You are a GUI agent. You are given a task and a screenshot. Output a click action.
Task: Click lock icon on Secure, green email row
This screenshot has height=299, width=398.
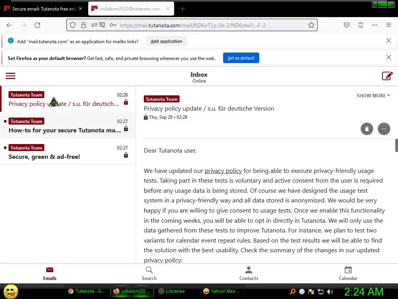coord(126,155)
